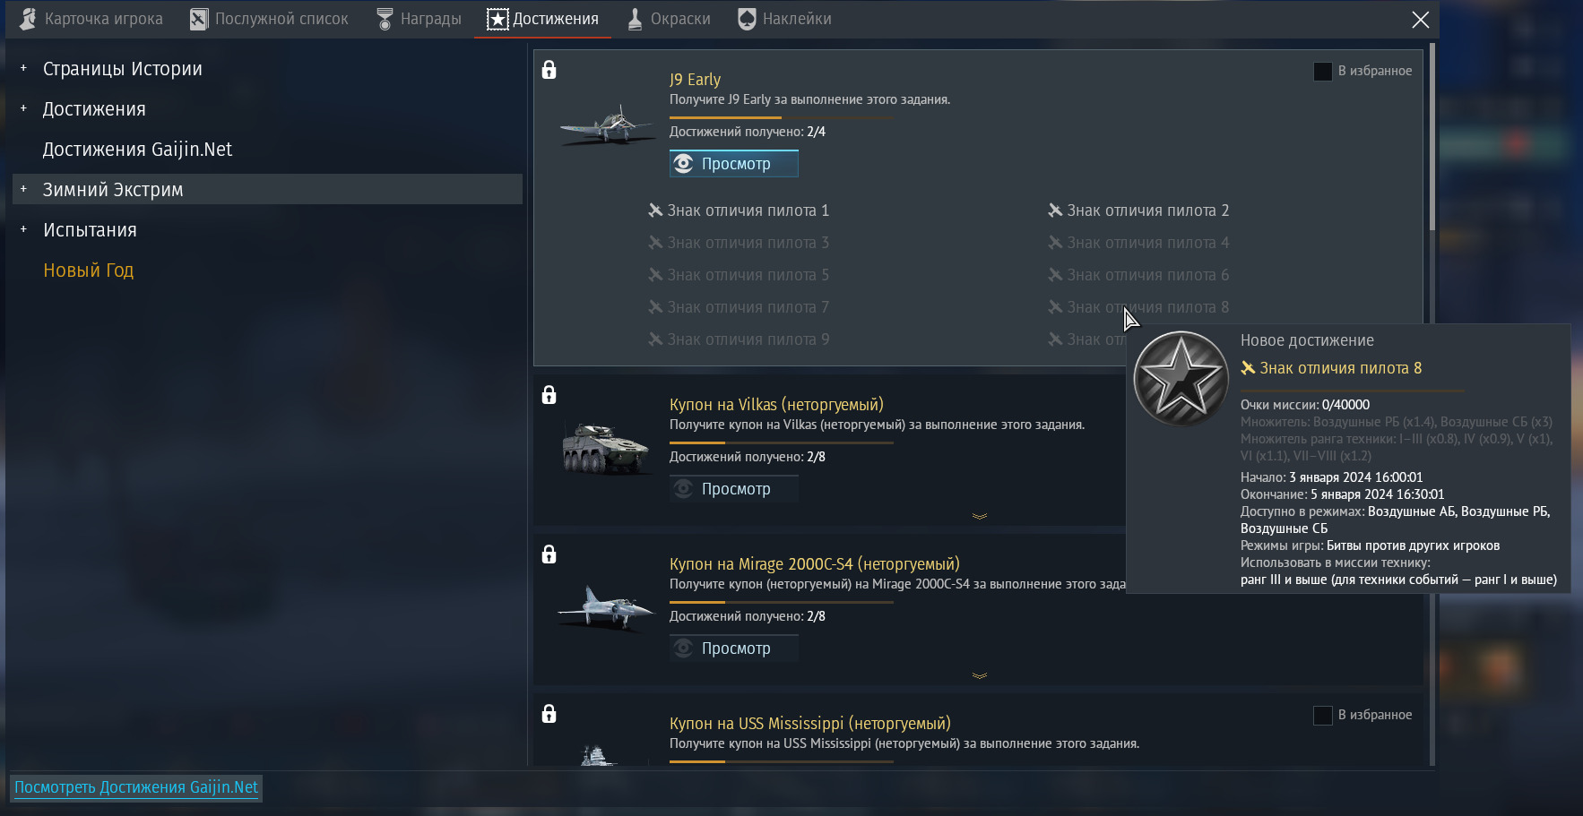The width and height of the screenshot is (1583, 816).
Task: Click Знак отличия пилота 6
Action: coord(1147,275)
